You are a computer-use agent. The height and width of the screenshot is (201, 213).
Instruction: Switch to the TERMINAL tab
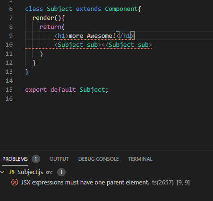pyautogui.click(x=140, y=159)
